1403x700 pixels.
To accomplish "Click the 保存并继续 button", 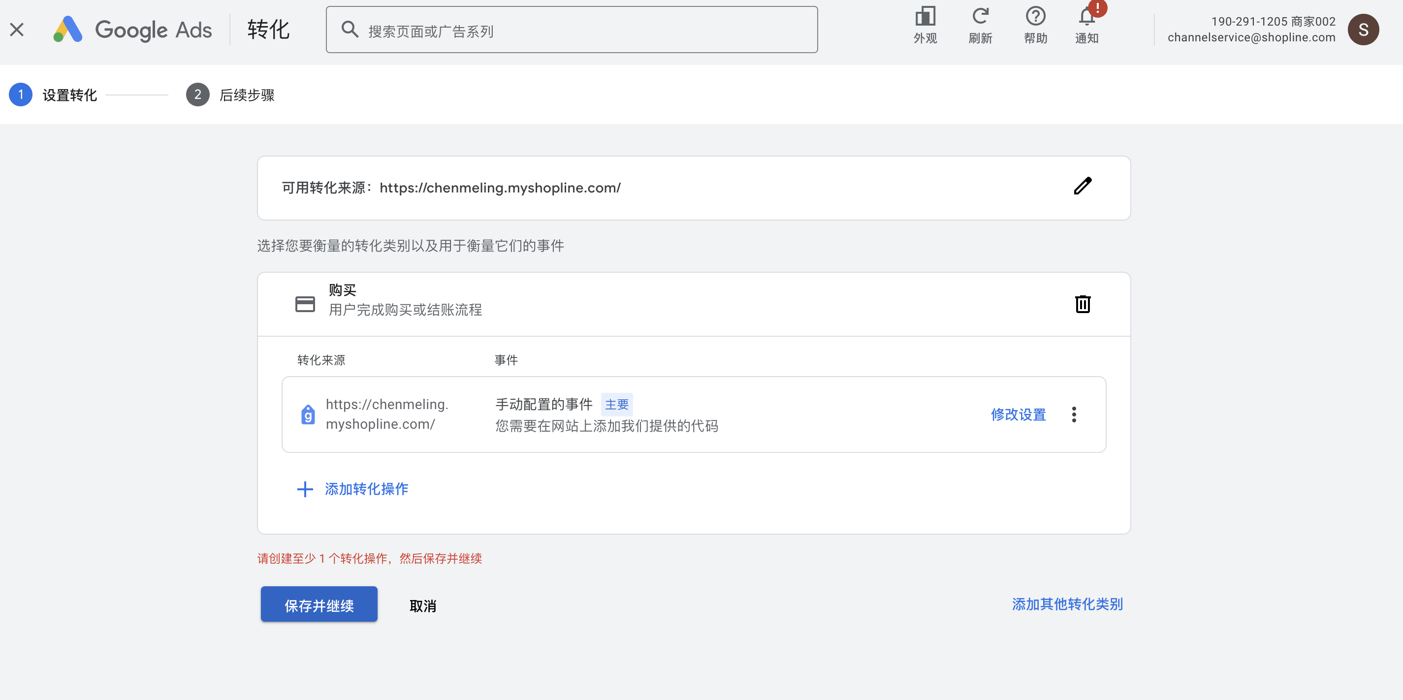I will 319,605.
